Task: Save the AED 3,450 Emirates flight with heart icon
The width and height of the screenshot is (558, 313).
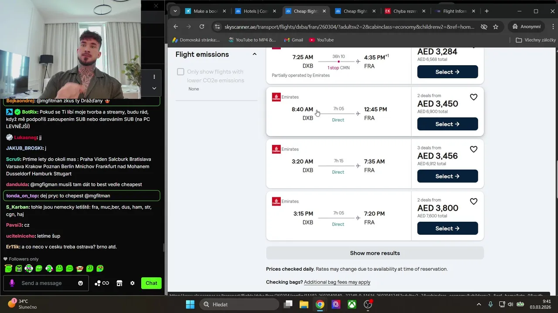Action: tap(473, 97)
